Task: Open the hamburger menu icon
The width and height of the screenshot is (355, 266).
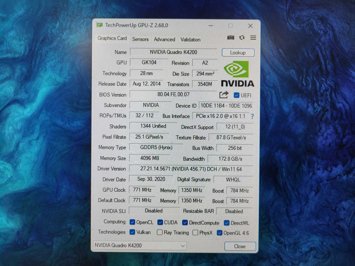Action: tap(253, 37)
